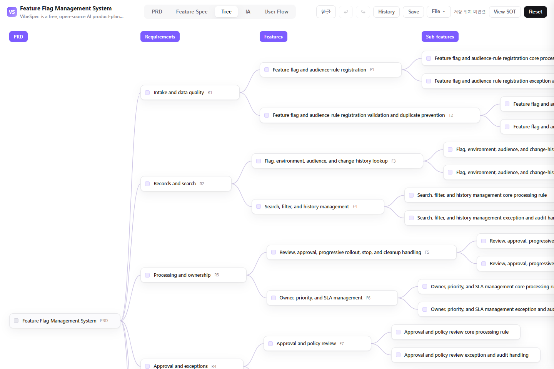Viewport: 554px width, 369px height.
Task: Select Search, filter, history management exception and audit node
Action: click(x=479, y=218)
